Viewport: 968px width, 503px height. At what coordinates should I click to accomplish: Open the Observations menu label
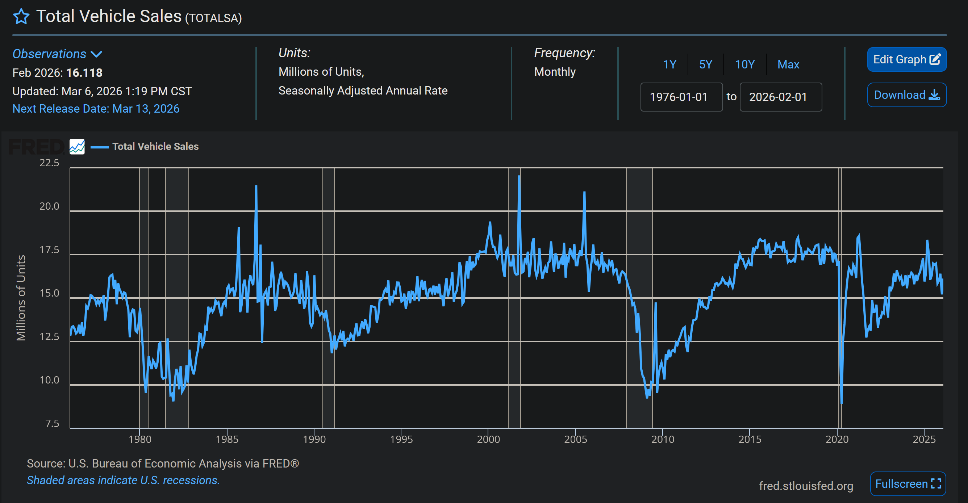49,54
